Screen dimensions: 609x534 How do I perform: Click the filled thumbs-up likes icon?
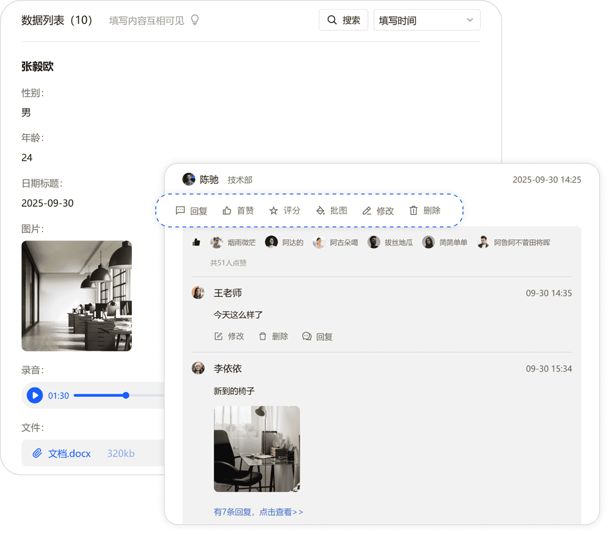(x=196, y=243)
